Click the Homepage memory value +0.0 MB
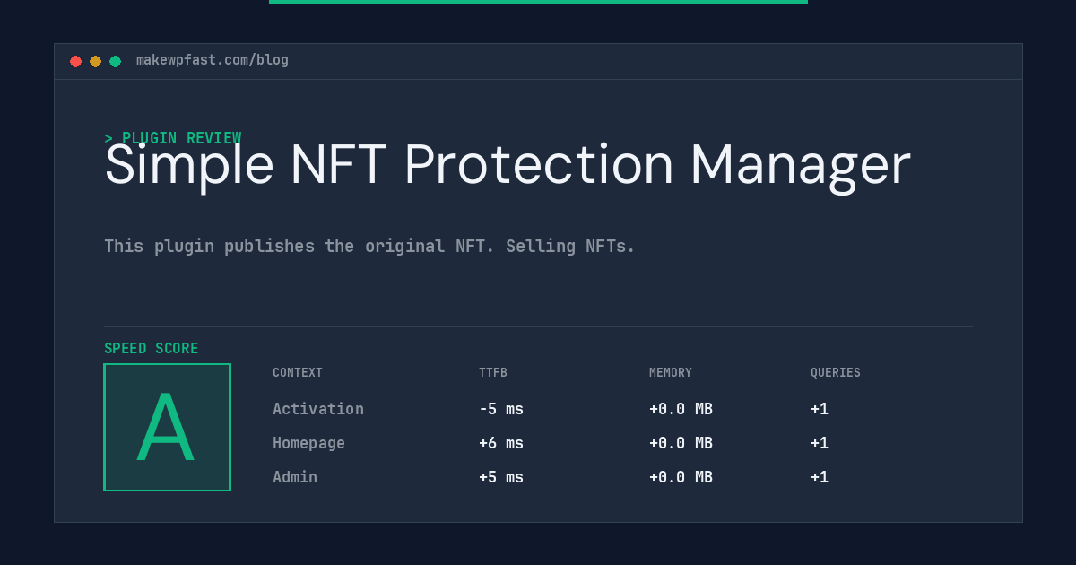This screenshot has width=1076, height=565. (681, 443)
